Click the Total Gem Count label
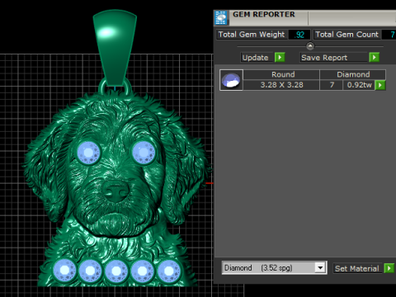The height and width of the screenshot is (297, 396). point(346,35)
